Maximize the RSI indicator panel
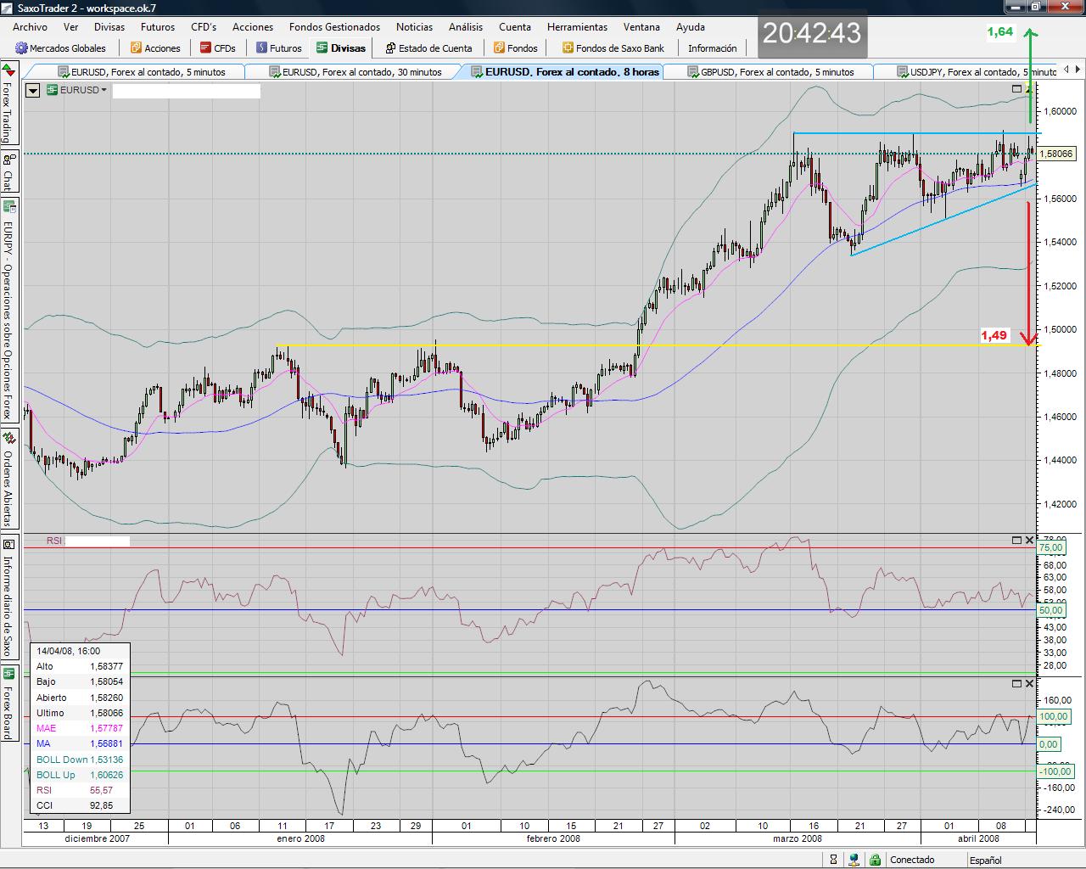This screenshot has height=869, width=1086. point(1016,540)
